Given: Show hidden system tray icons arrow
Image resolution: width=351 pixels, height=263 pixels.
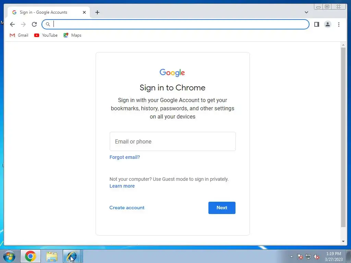Looking at the screenshot, I should click(x=291, y=256).
